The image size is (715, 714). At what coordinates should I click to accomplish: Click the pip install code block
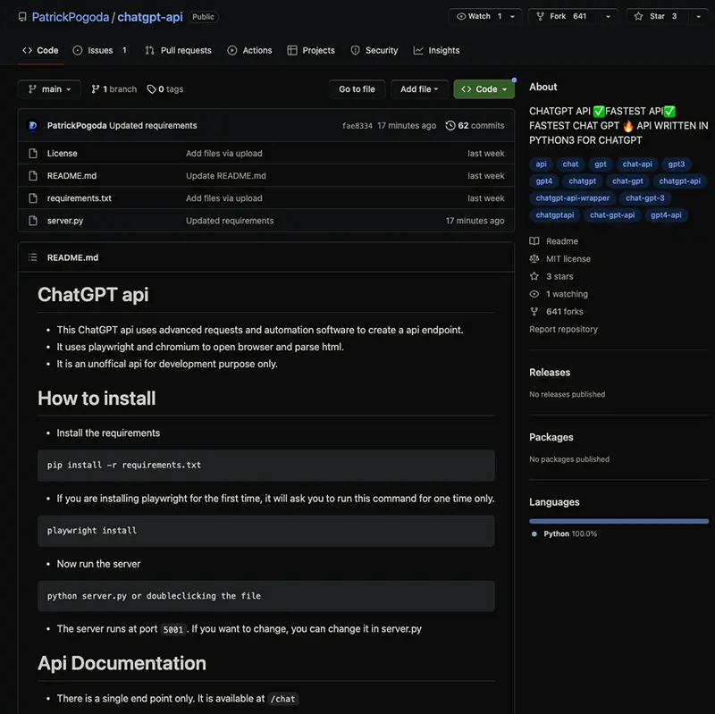[x=266, y=466]
